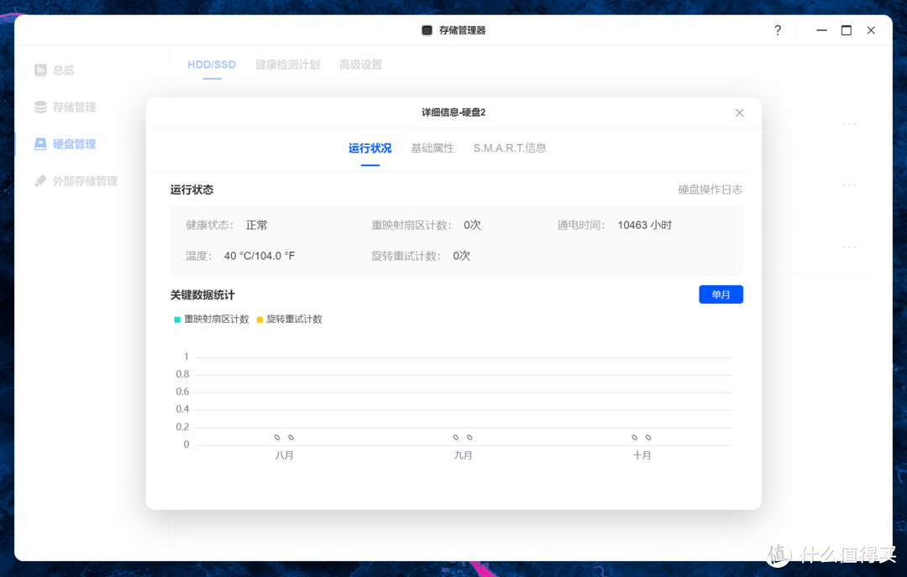
Task: Select the 运行状况 tab in the dialog
Action: [x=370, y=148]
